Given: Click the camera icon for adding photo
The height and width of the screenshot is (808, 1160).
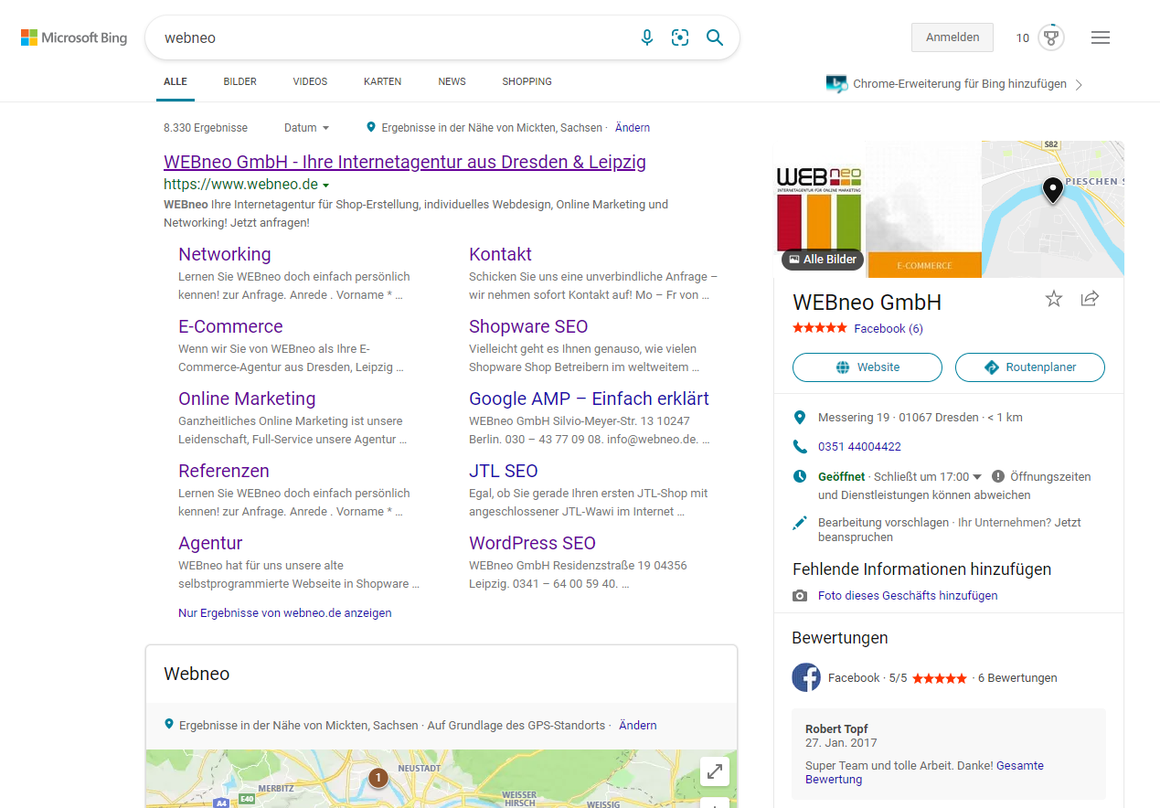Looking at the screenshot, I should [800, 596].
